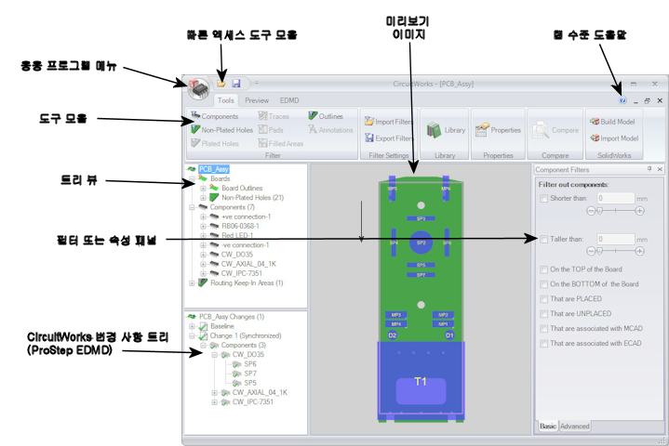Check On the TOP of the Board
The width and height of the screenshot is (669, 446).
(x=544, y=269)
